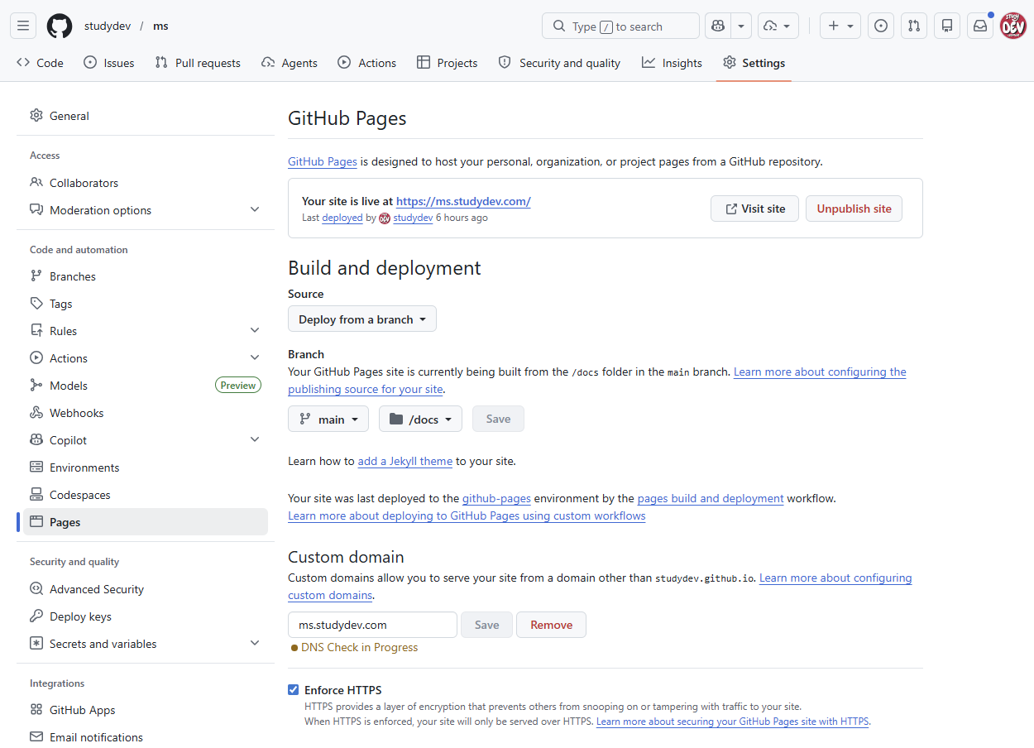Click the Preview badge next to Models
Viewport: 1034px width, 748px height.
238,385
